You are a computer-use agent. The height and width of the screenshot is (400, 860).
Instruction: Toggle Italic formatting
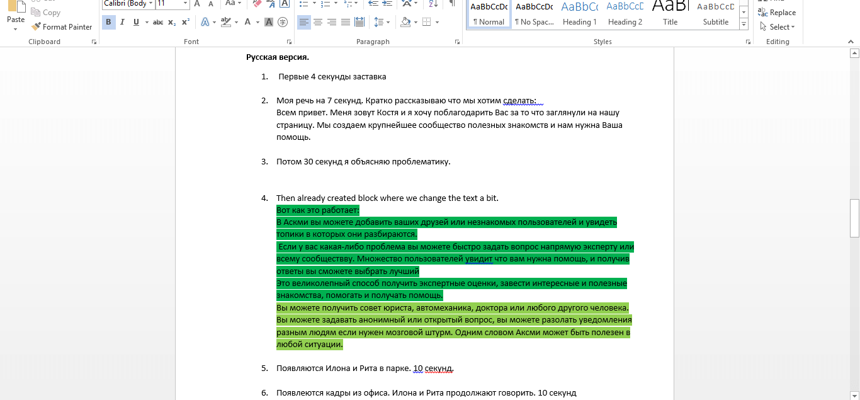122,22
